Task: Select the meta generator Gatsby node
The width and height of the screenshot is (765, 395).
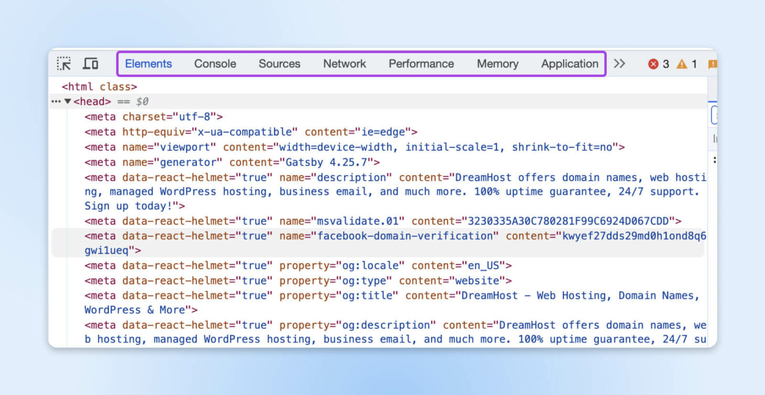Action: 232,162
